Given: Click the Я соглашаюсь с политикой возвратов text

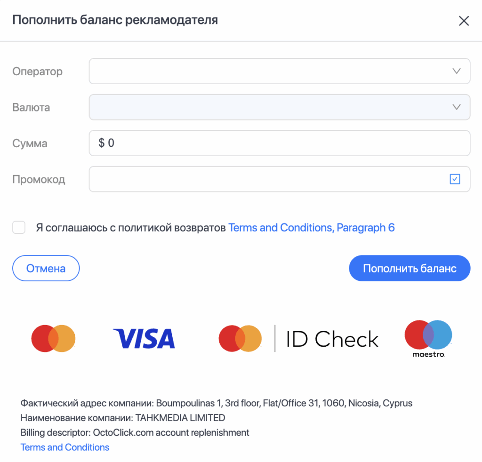Looking at the screenshot, I should click(x=131, y=228).
